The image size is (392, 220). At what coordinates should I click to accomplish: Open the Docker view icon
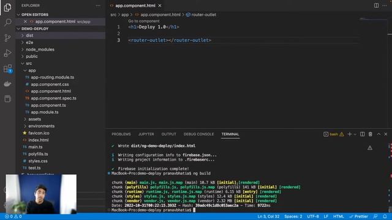coord(7,84)
